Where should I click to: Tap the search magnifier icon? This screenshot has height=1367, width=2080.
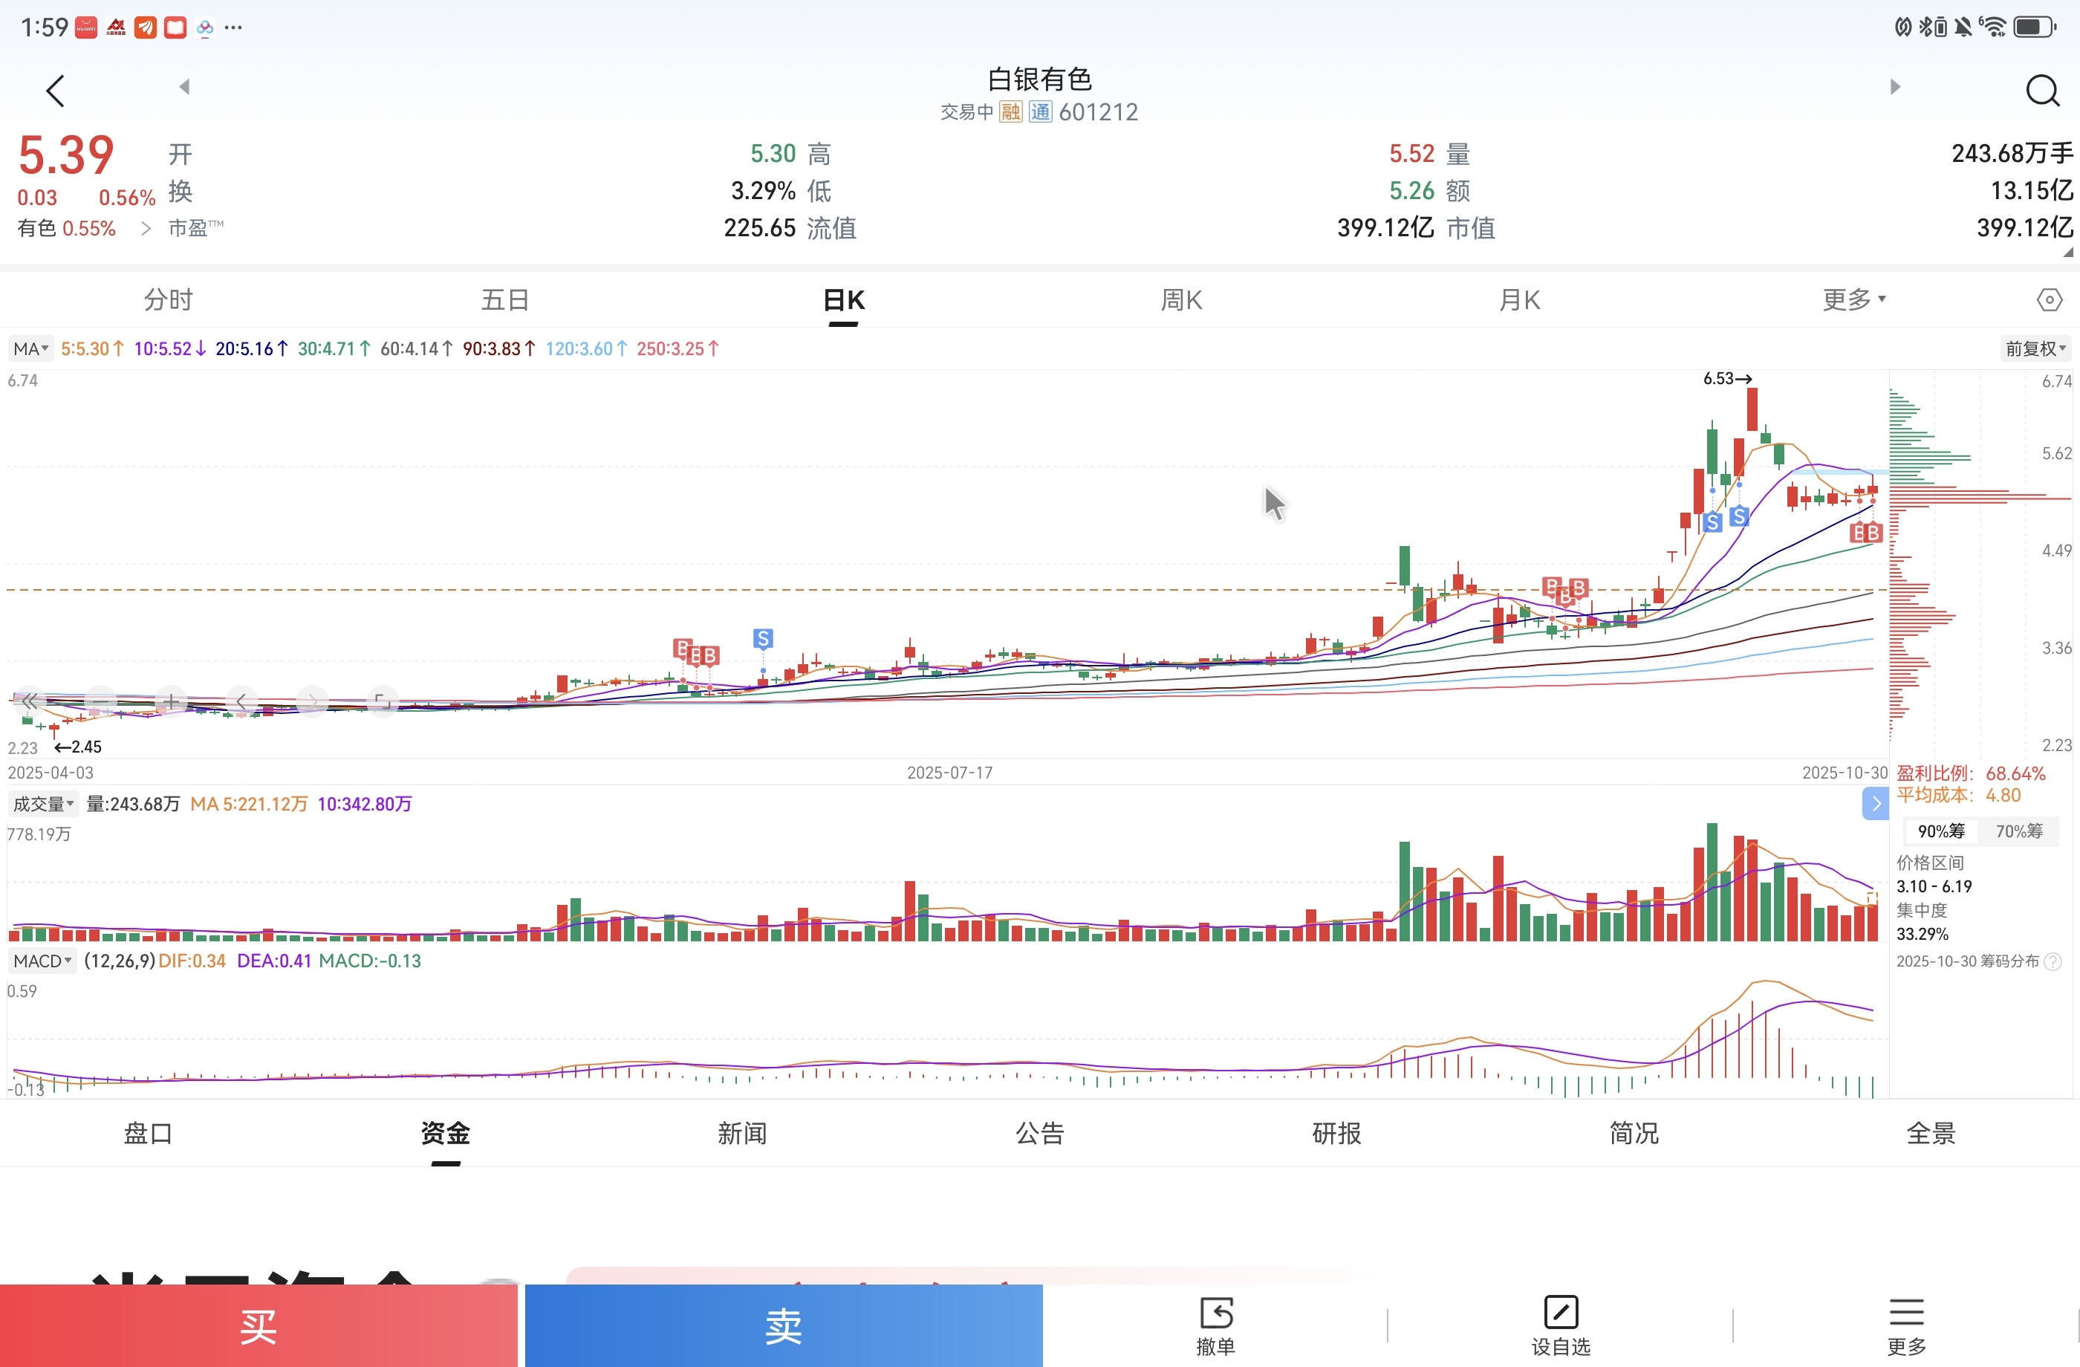tap(2041, 90)
